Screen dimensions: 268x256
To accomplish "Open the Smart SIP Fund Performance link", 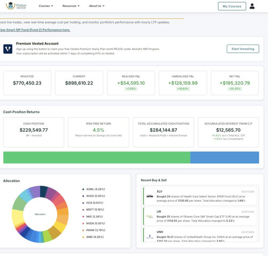I will pyautogui.click(x=35, y=30).
